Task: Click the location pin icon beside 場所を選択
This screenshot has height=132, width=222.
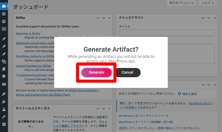Action: pyautogui.click(x=179, y=94)
